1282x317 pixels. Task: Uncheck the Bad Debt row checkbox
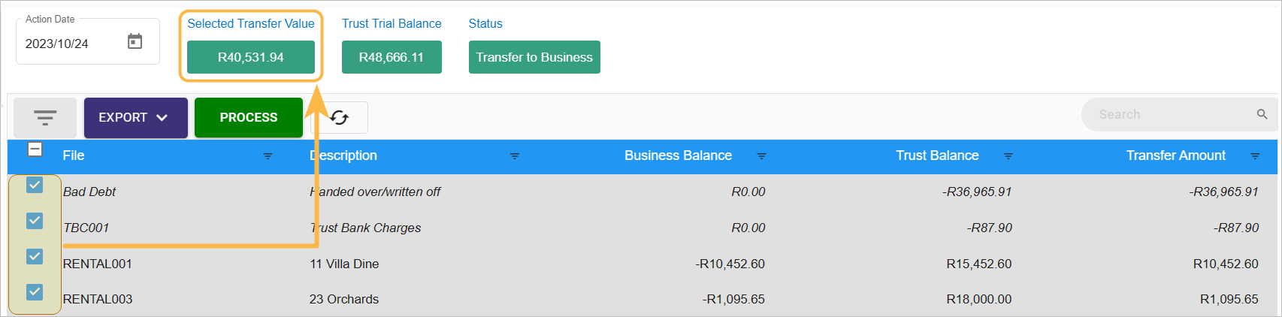[35, 185]
